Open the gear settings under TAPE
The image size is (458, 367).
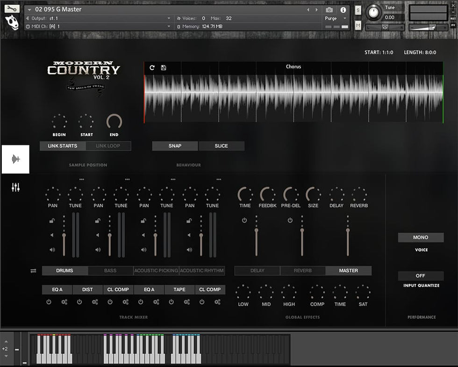click(x=187, y=302)
